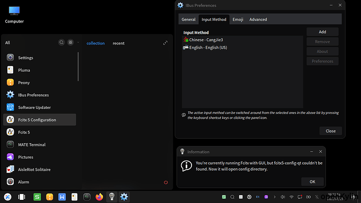This screenshot has width=361, height=203.
Task: Click the purple app tray icon
Action: (266, 197)
